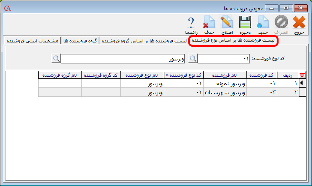The image size is (312, 186).
Task: Click the کد نوع فروشنده input field
Action: click(x=224, y=58)
